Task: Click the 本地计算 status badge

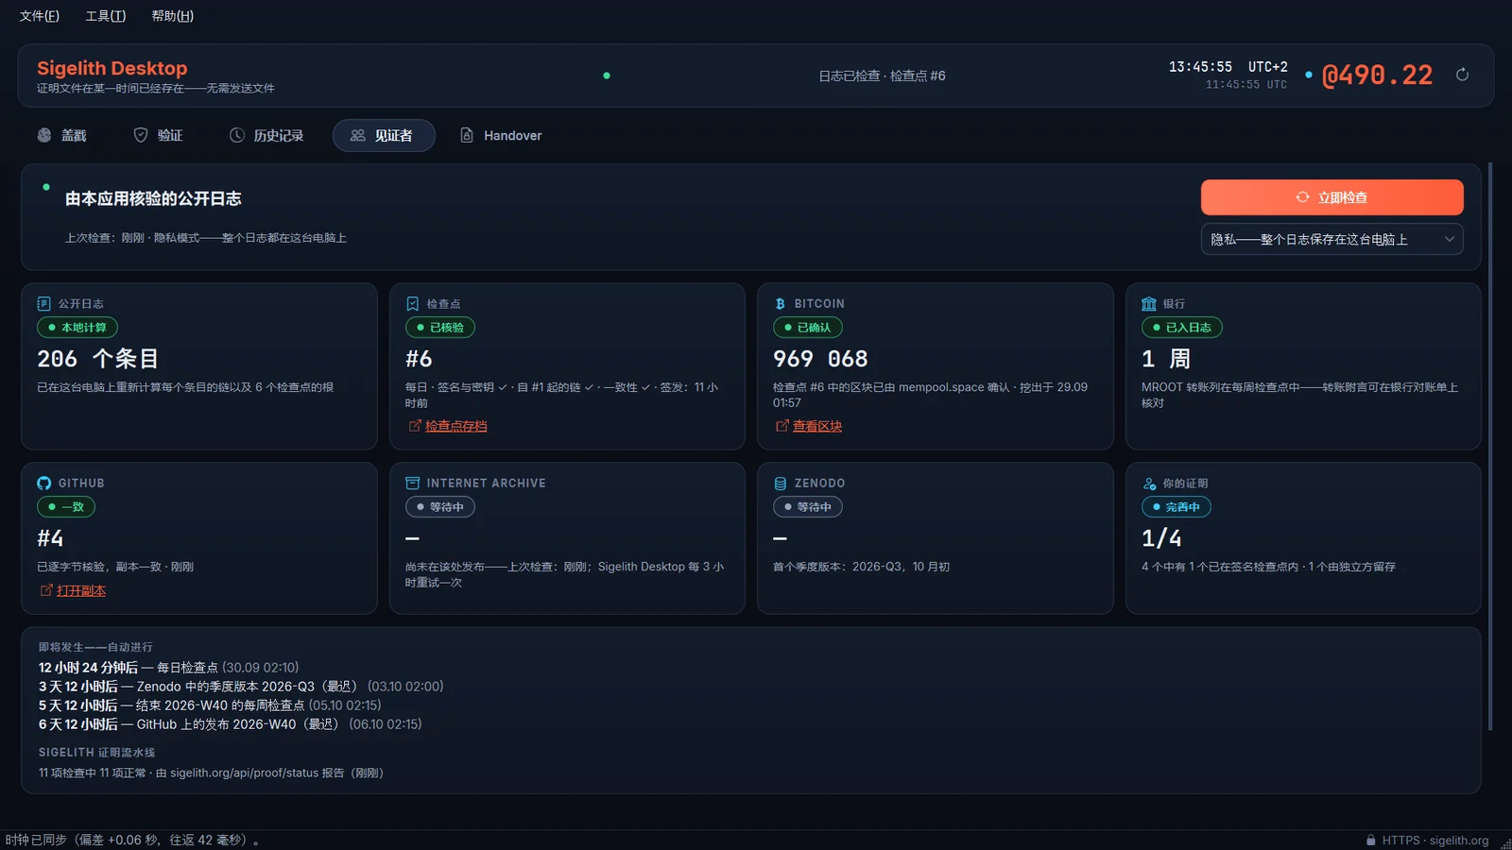Action: coord(77,328)
